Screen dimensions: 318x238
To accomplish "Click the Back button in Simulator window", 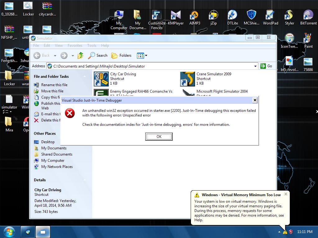I will [x=42, y=55].
